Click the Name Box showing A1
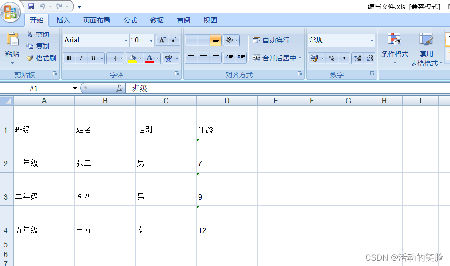Screen dimensions: 450x266 click(33, 89)
